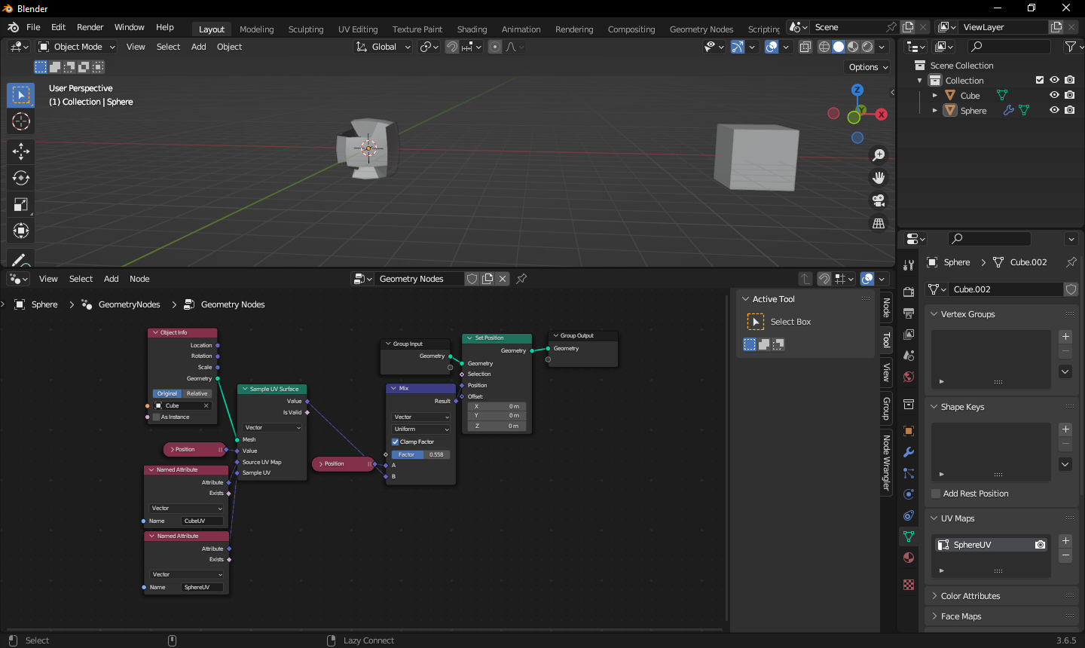This screenshot has height=648, width=1085.
Task: Click GeometryNodes breadcrumb
Action: pos(130,304)
